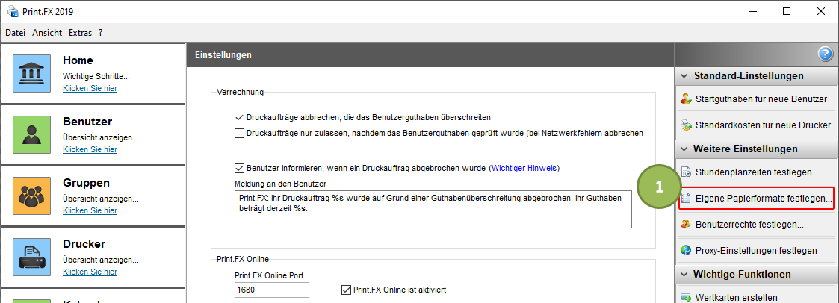Open the Wichtiger Hinweis link
839x303 pixels.
coord(524,169)
